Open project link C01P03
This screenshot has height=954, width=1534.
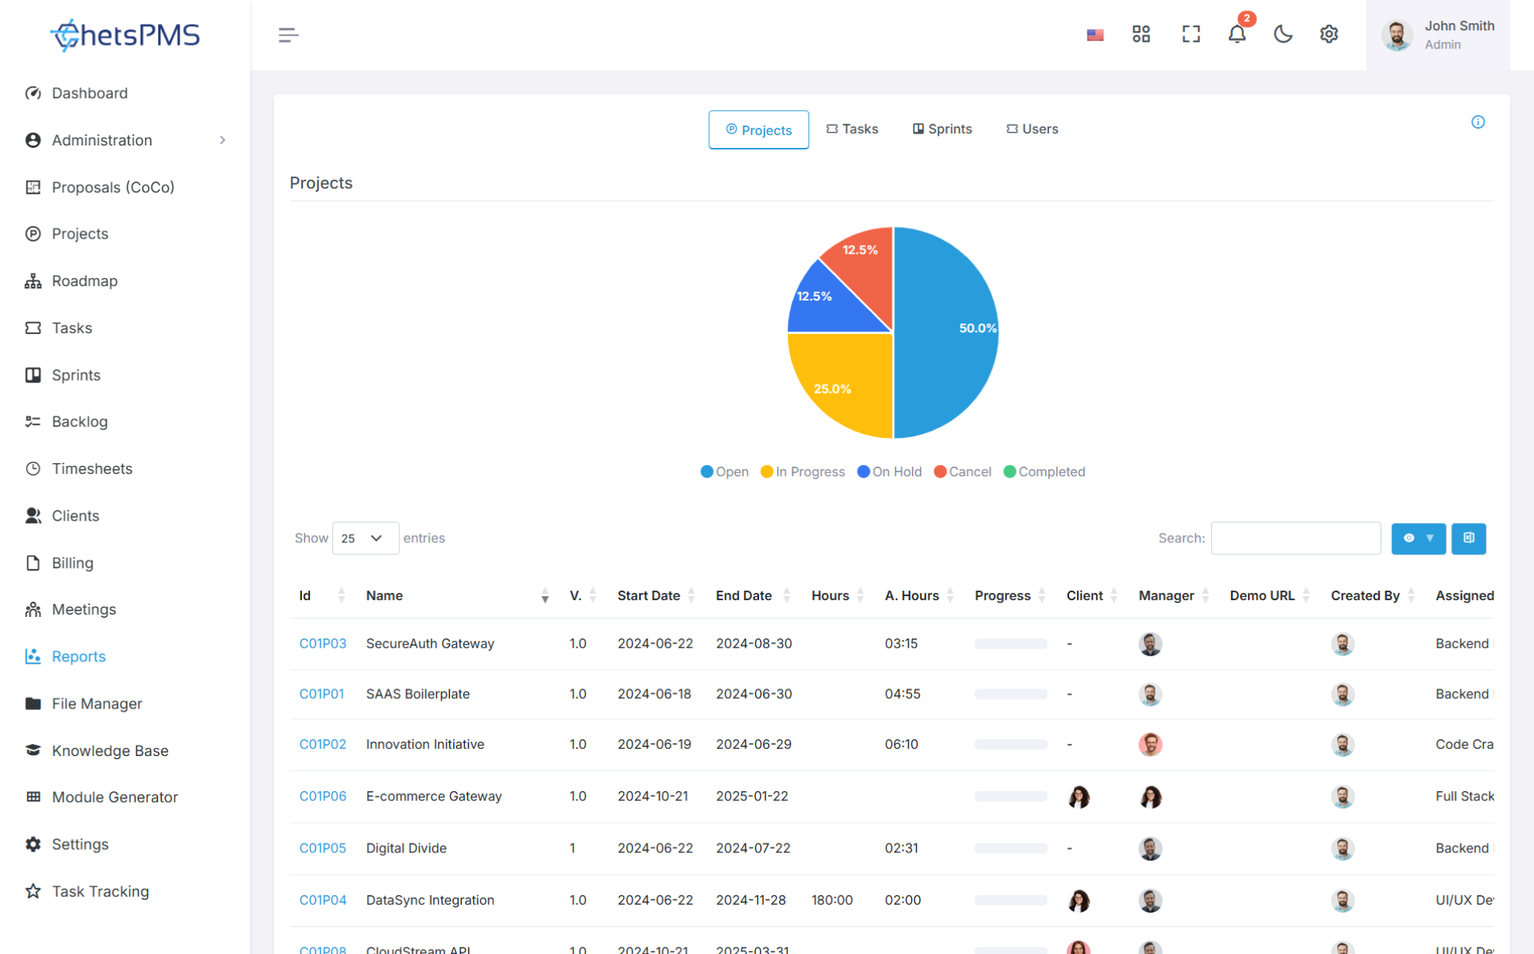(x=323, y=643)
